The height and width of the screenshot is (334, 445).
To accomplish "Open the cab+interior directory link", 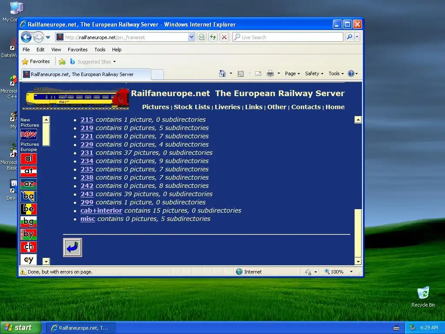I will click(x=101, y=210).
